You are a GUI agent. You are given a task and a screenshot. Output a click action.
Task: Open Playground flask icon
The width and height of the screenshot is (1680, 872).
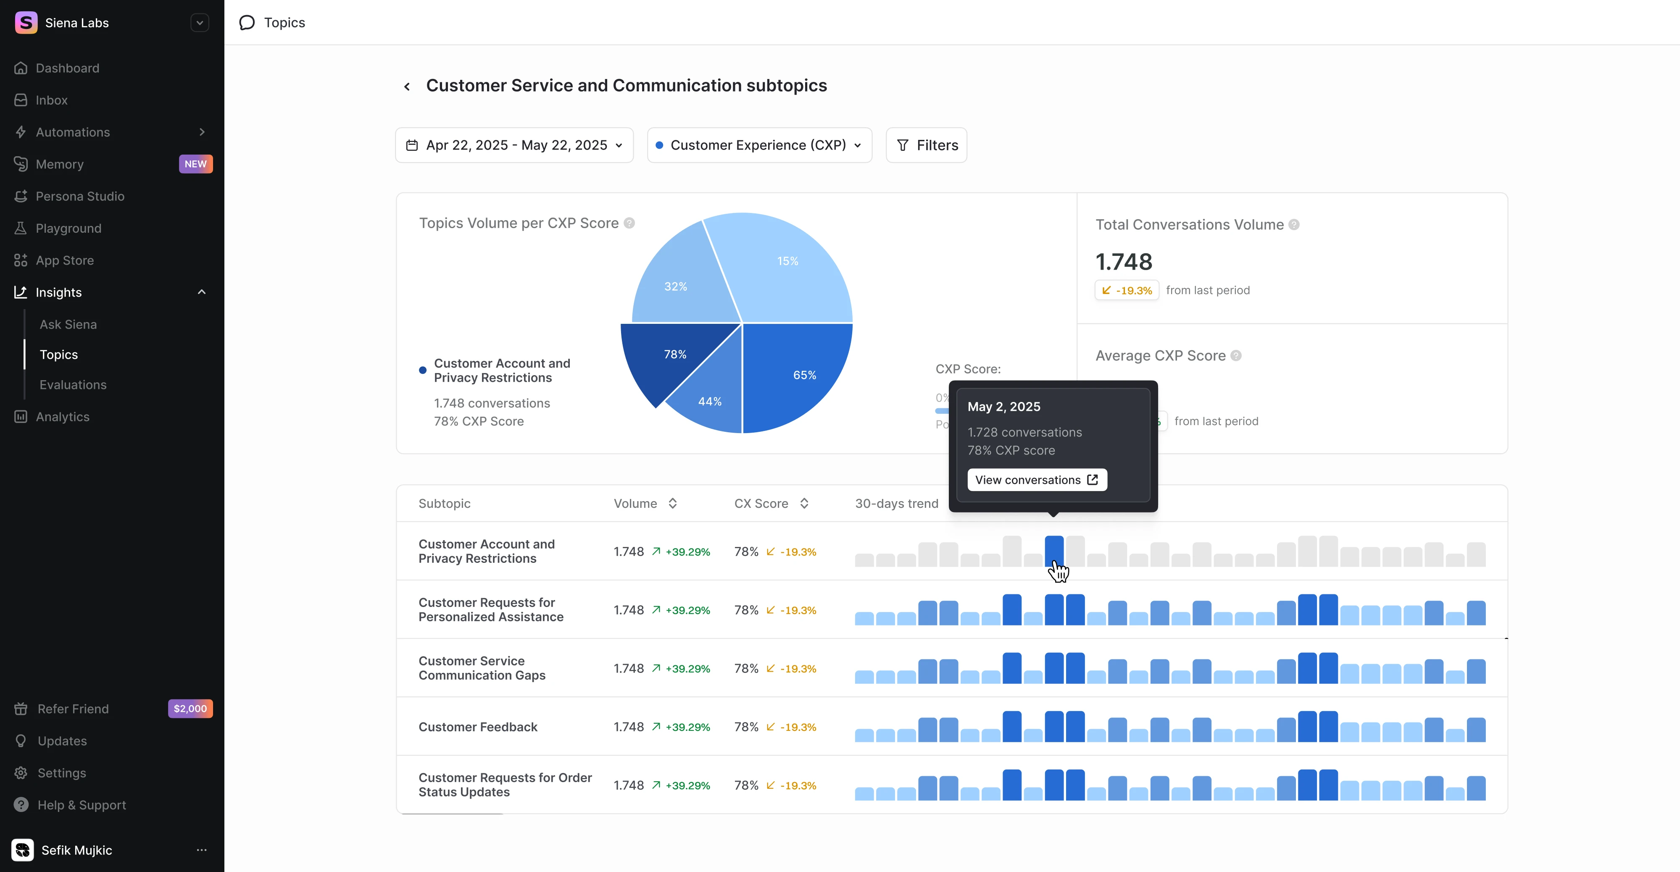pos(21,228)
